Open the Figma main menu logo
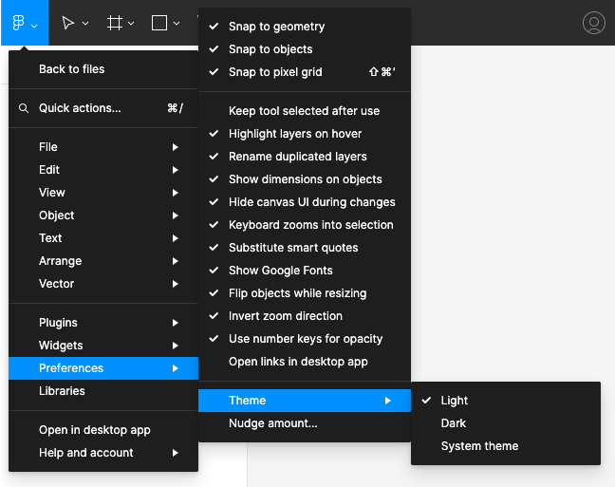The height and width of the screenshot is (487, 615). click(x=18, y=23)
